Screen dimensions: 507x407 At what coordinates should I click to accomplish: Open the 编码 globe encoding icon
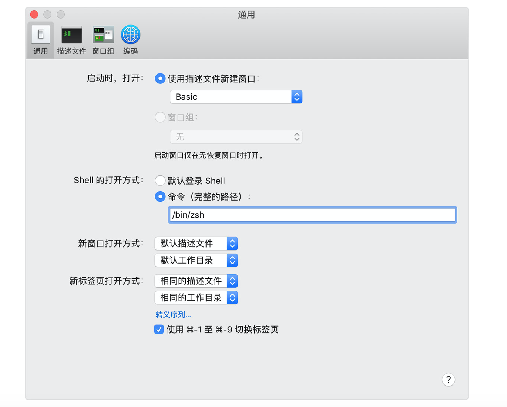[131, 34]
